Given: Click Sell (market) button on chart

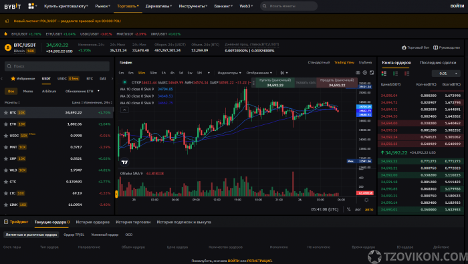Looking at the screenshot, I should pos(337,83).
